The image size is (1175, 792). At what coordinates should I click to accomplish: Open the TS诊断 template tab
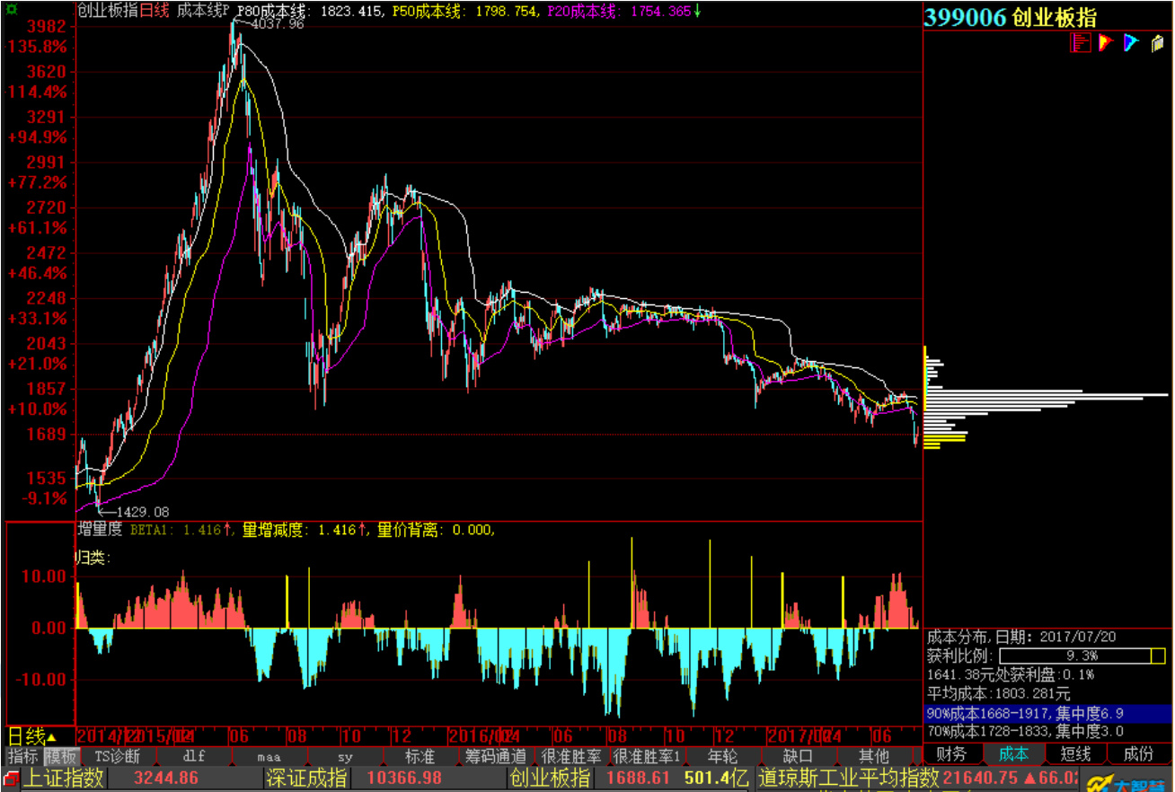pos(118,756)
